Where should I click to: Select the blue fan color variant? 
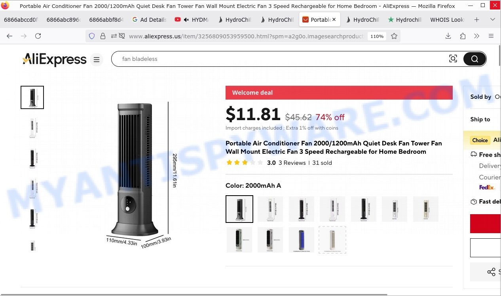[x=301, y=240]
